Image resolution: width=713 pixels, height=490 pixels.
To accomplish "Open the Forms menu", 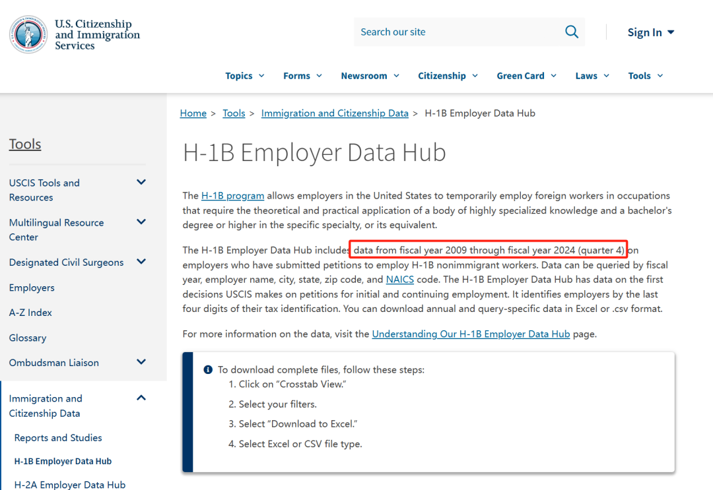I will pos(302,76).
